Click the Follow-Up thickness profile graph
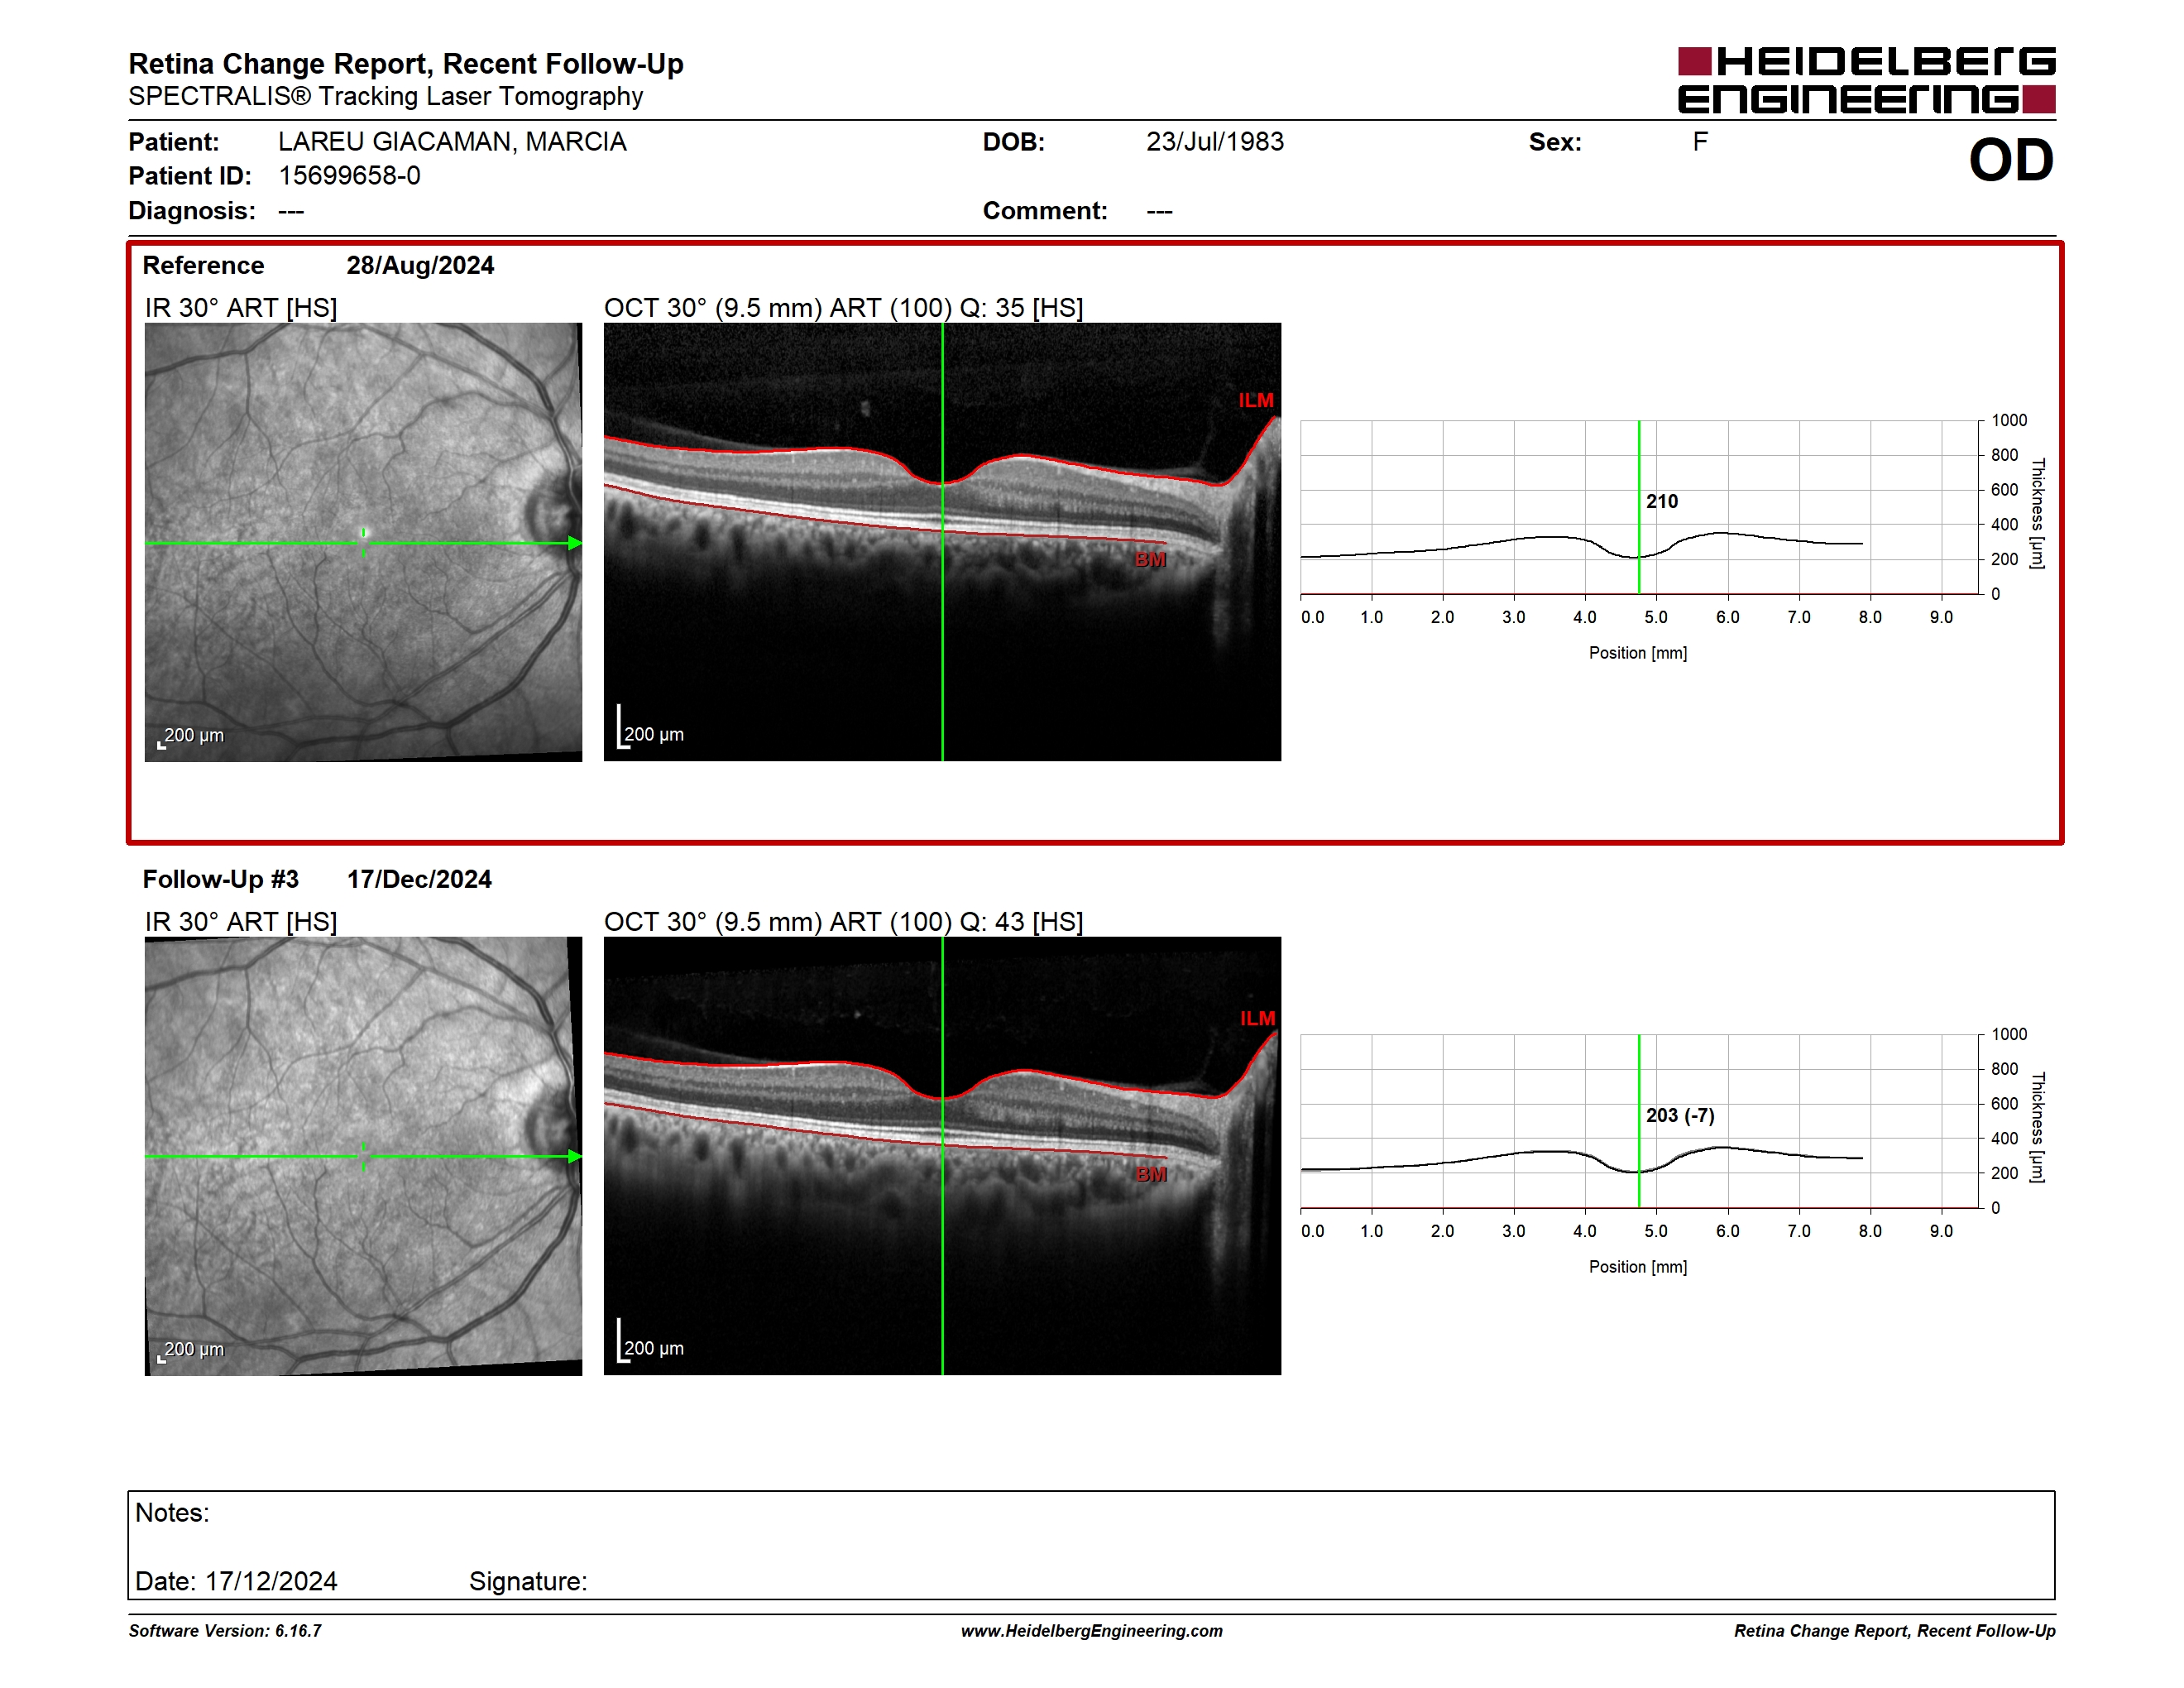The height and width of the screenshot is (1688, 2184). tap(1640, 1121)
